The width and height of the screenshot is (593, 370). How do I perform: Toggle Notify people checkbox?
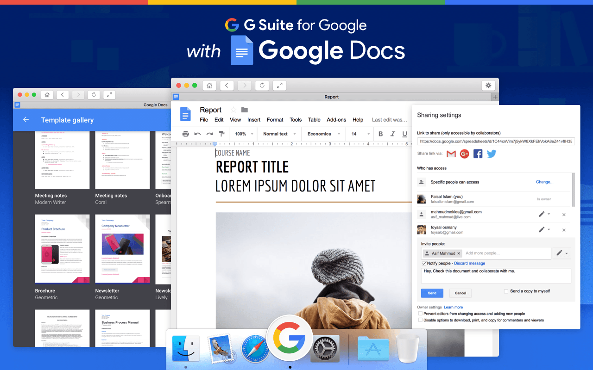424,263
